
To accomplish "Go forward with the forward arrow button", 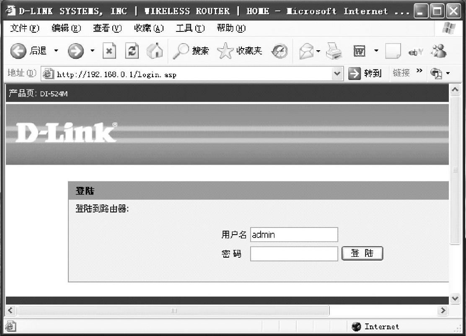I will point(76,51).
